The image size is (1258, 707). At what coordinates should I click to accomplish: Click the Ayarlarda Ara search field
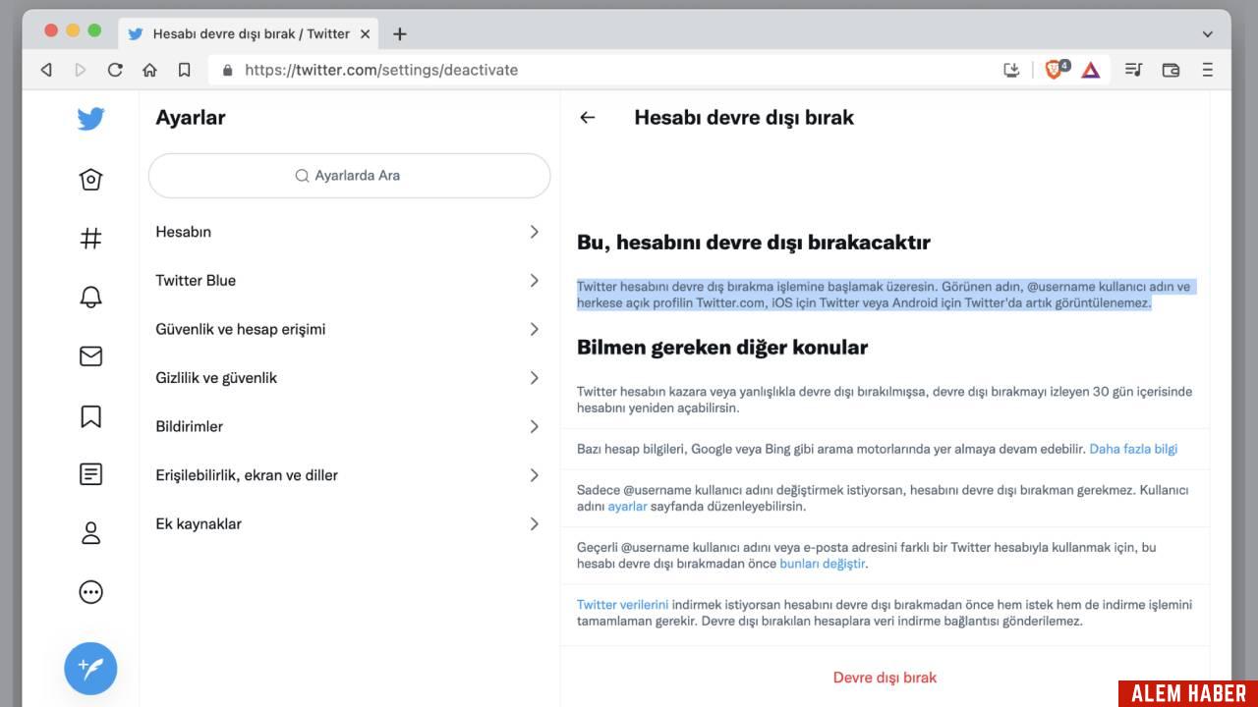point(349,176)
